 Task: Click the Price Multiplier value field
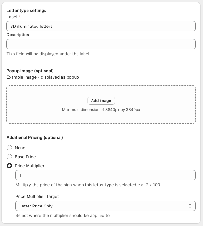(x=105, y=175)
